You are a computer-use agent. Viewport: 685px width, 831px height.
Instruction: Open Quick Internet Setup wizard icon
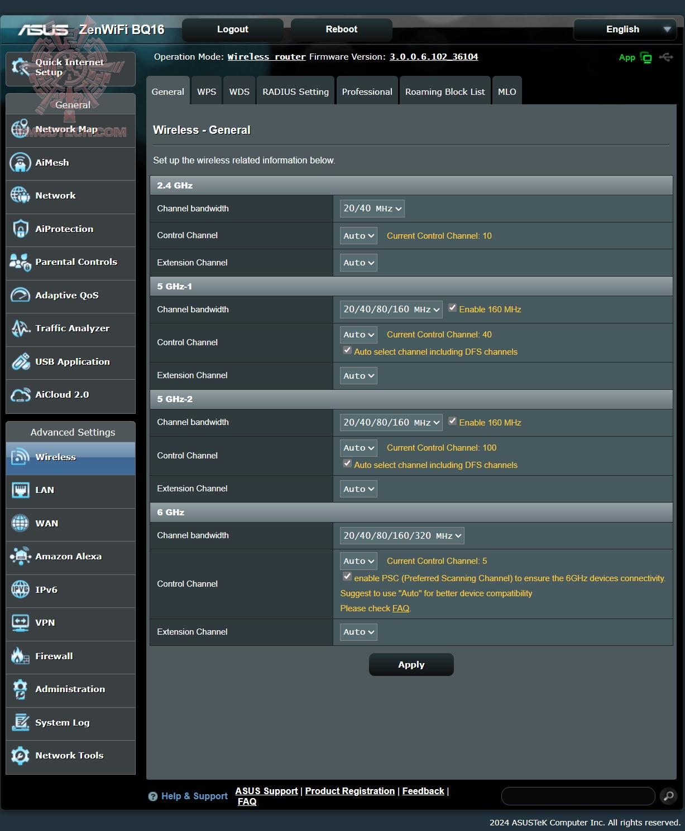[x=21, y=67]
